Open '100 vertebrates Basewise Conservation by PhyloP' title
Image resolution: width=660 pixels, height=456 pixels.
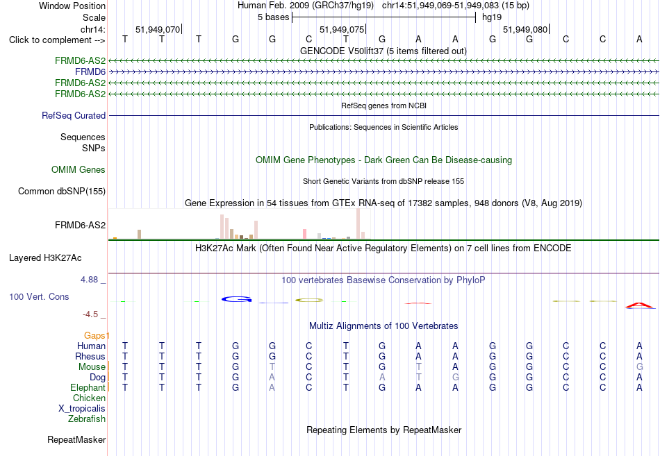coord(383,280)
